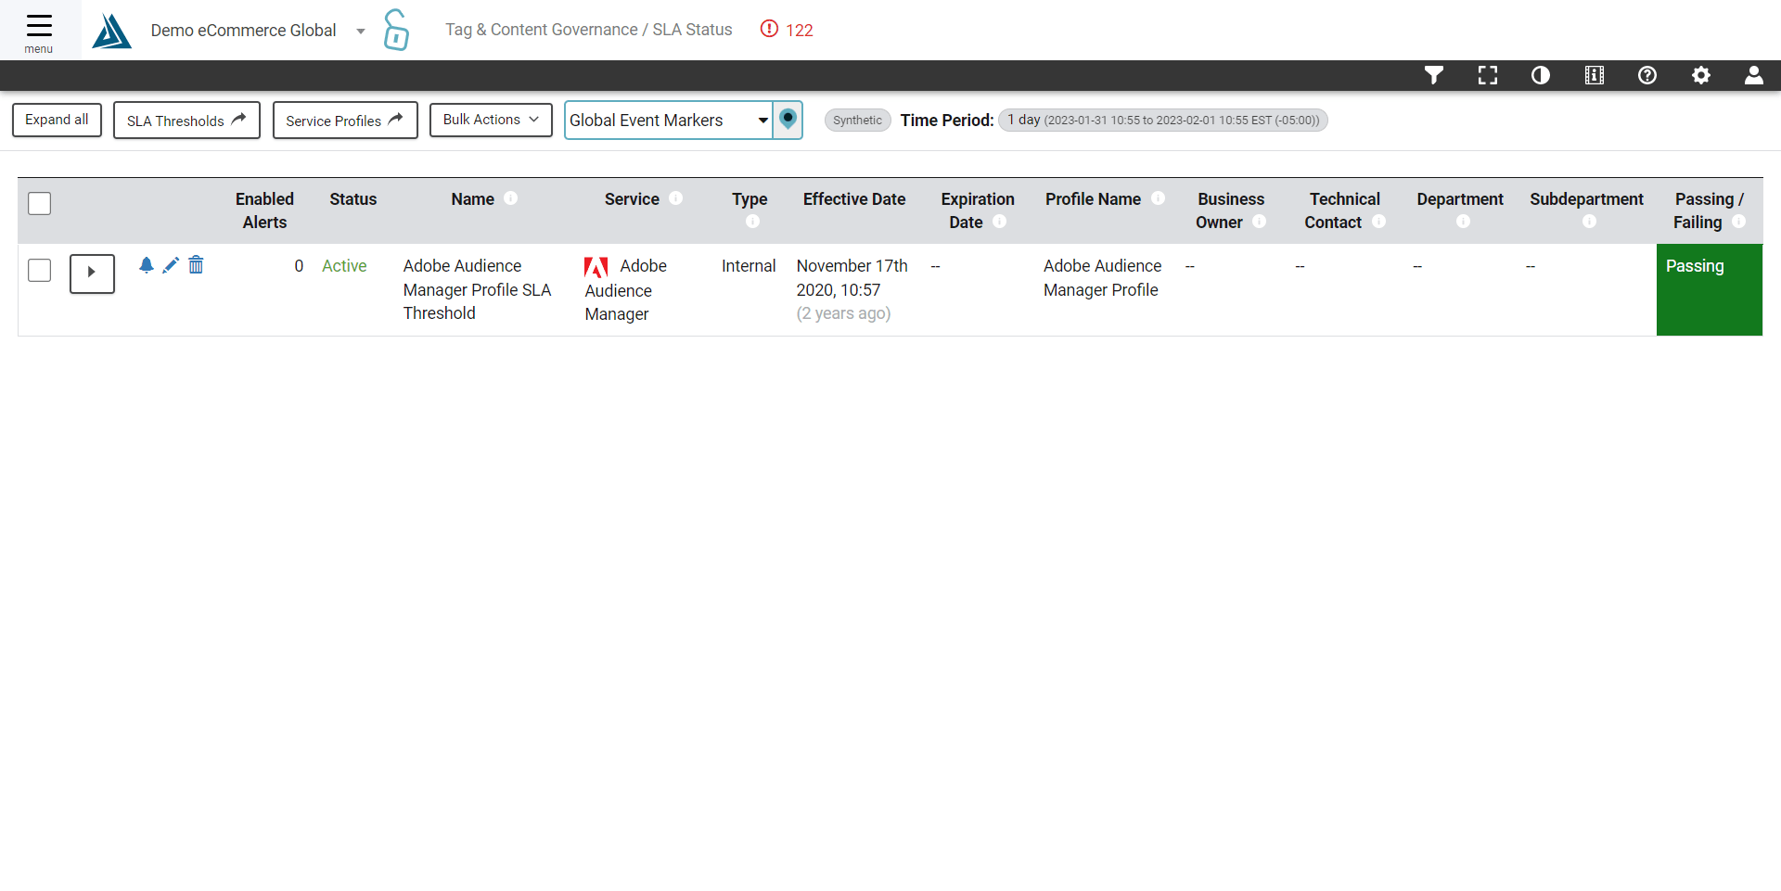Enter fullscreen mode via the expand icon
The image size is (1781, 891).
click(x=1488, y=75)
